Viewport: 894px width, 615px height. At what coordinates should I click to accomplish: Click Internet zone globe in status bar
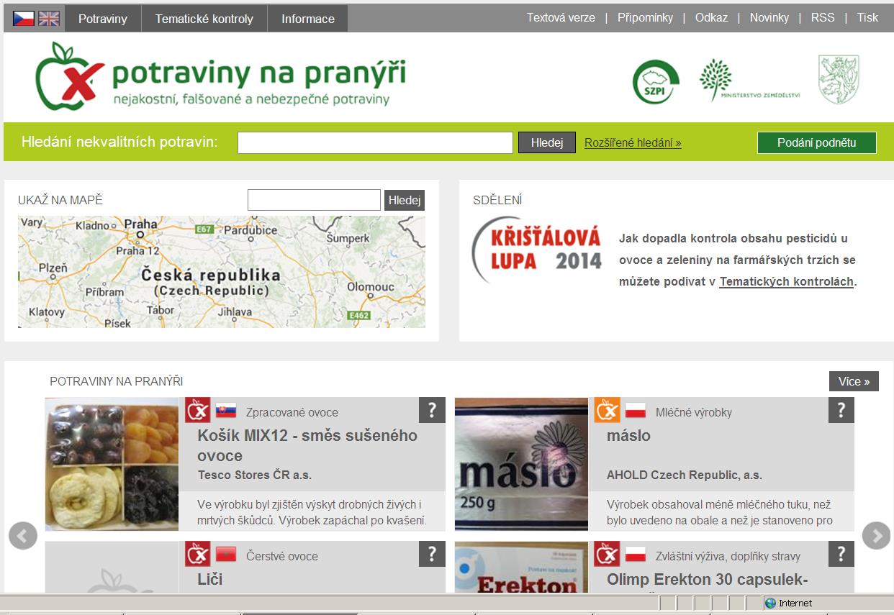(x=770, y=603)
